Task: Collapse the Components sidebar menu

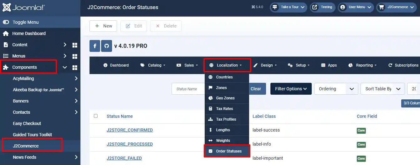Action: click(65, 67)
